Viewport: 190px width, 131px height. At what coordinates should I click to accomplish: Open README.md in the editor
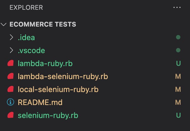point(40,102)
